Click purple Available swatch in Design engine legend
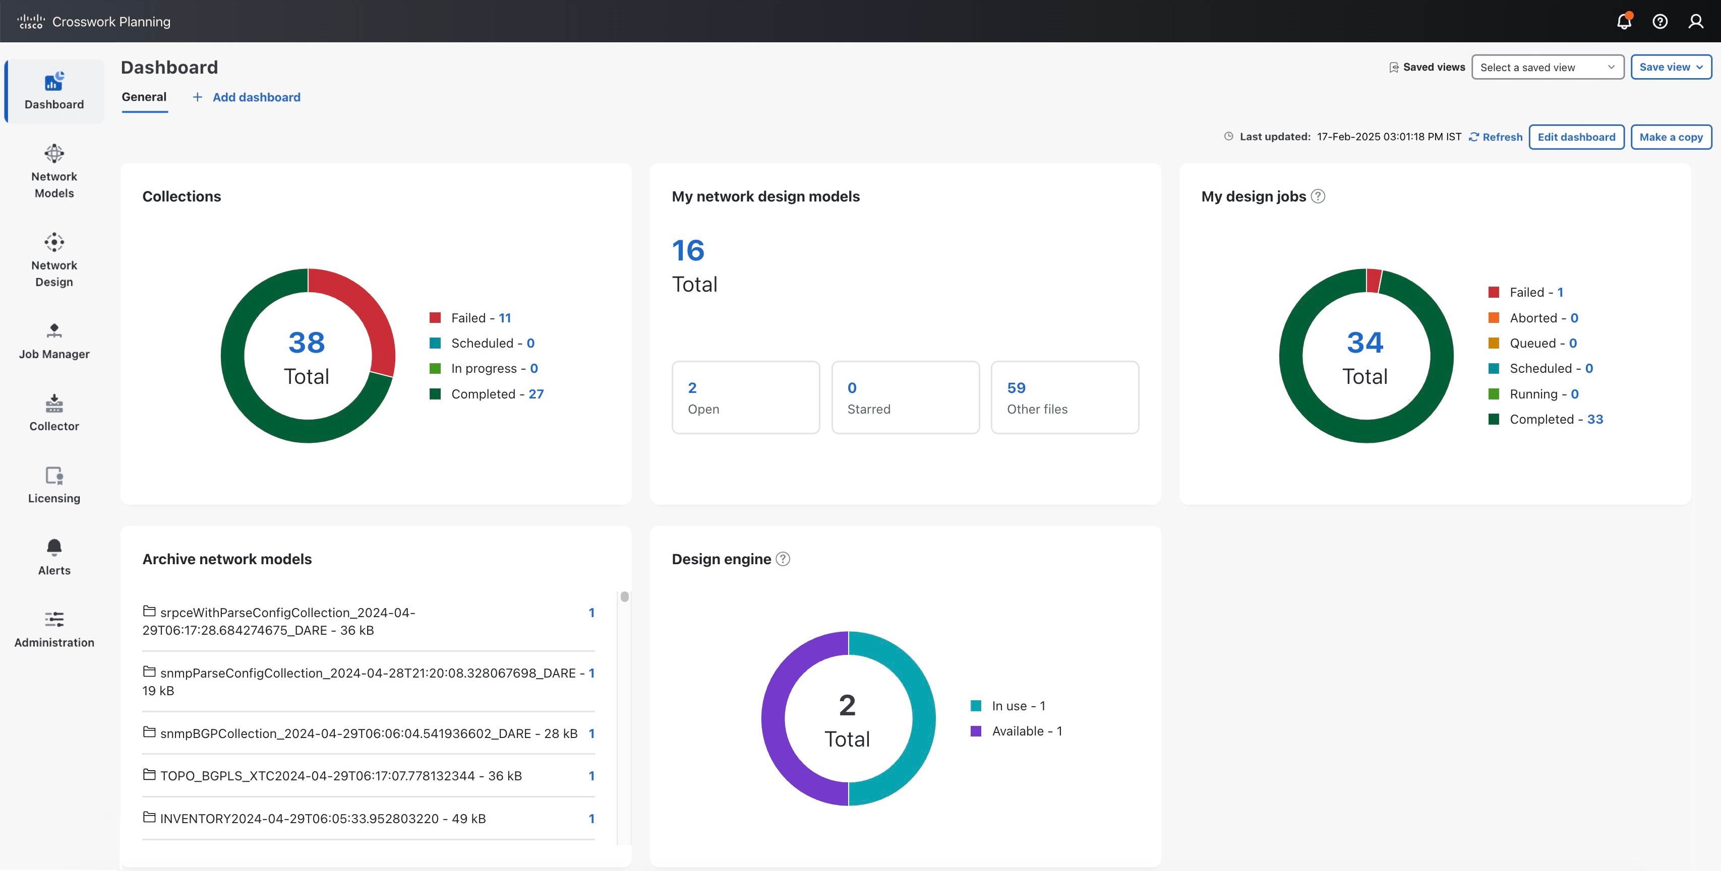This screenshot has width=1721, height=871. 976,731
